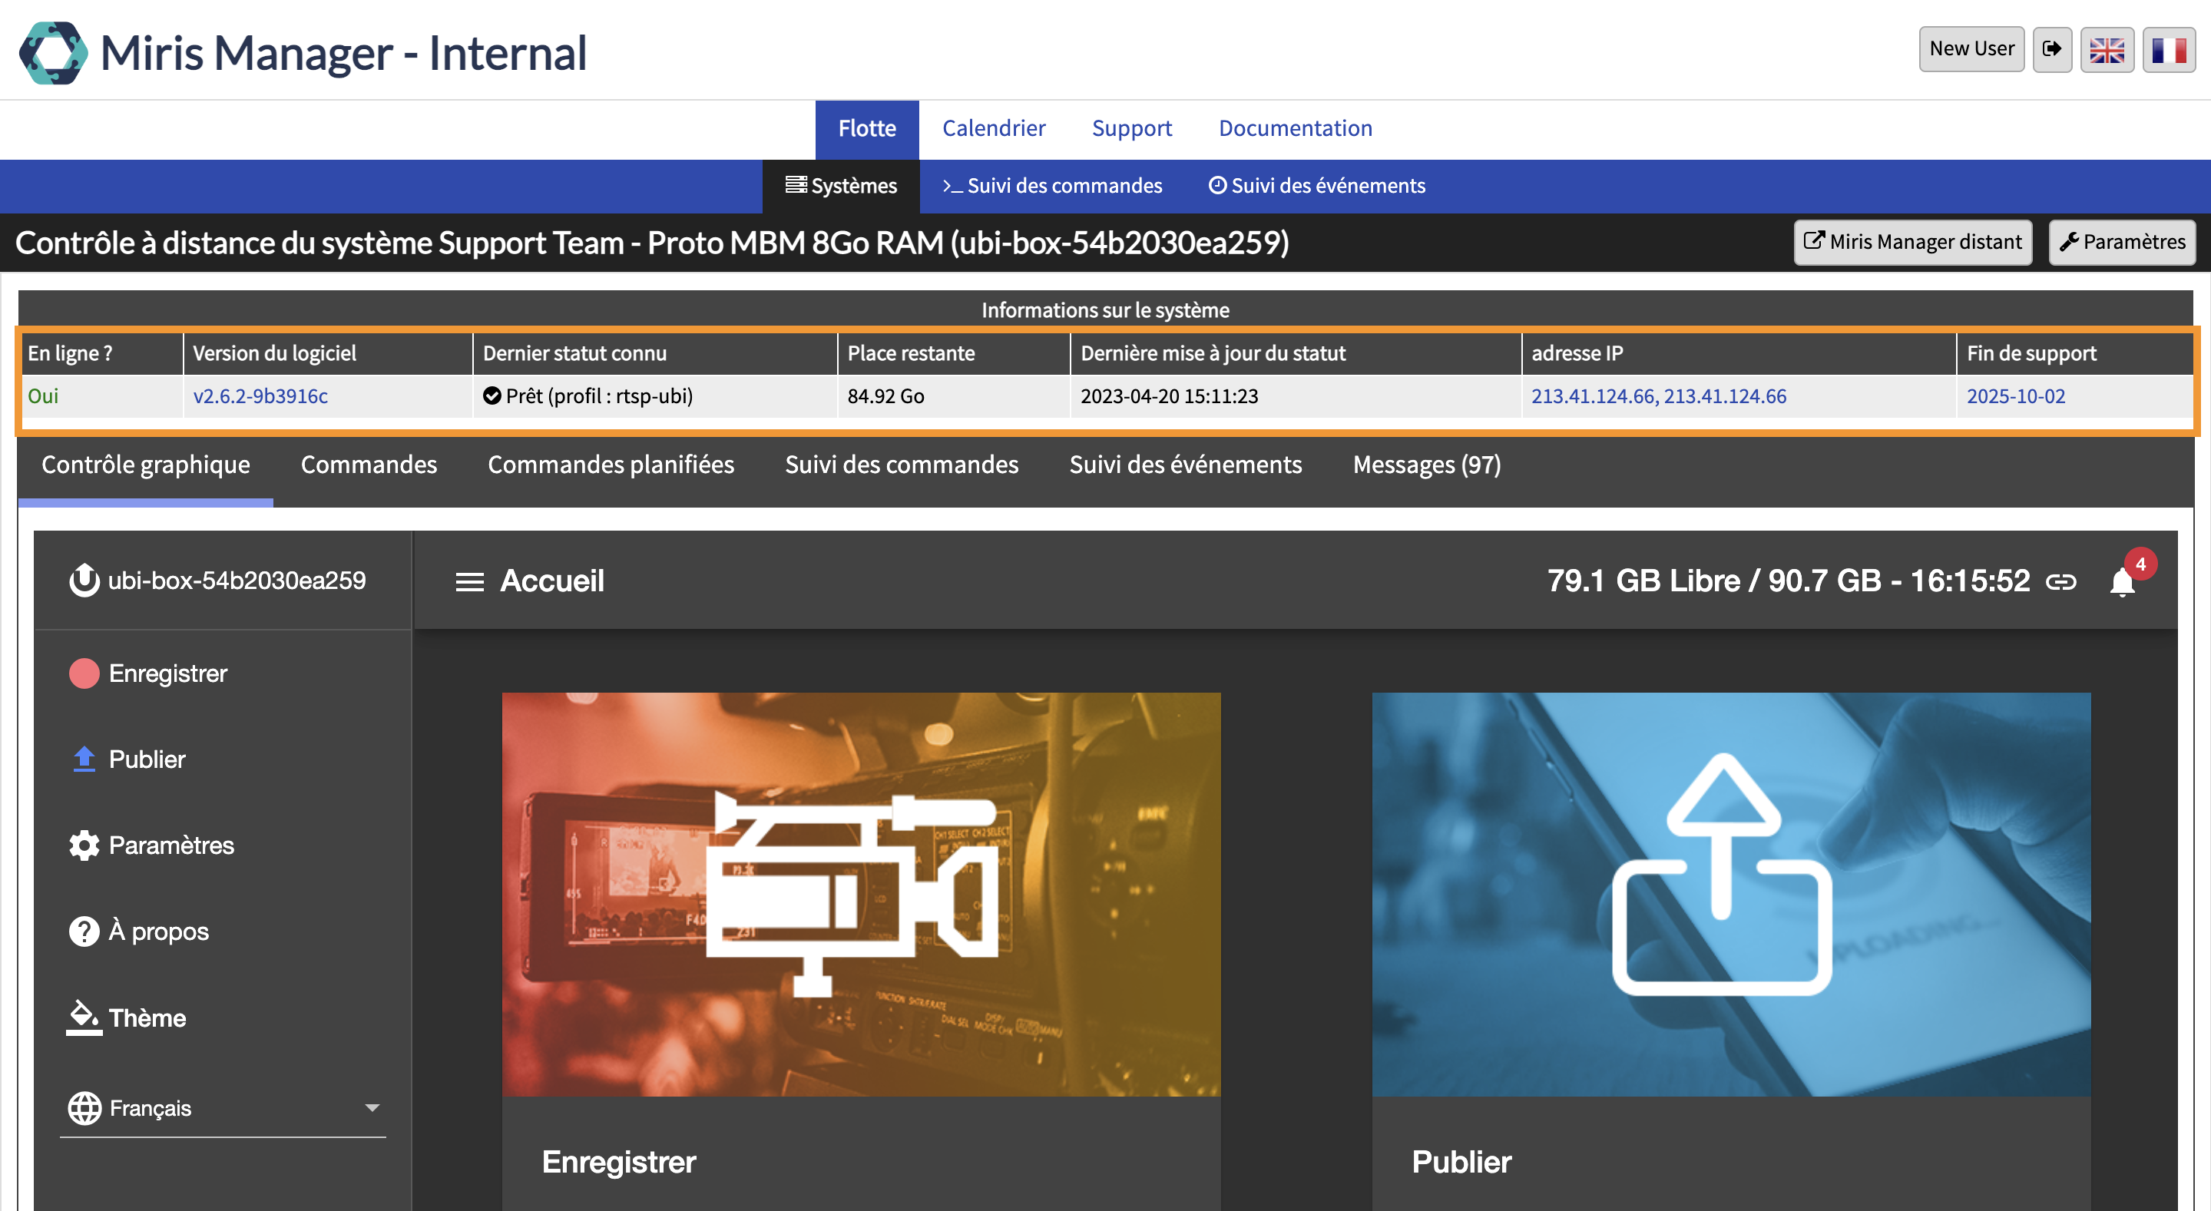Select the Commandes tab
Screen dimensions: 2211x1211
[369, 465]
